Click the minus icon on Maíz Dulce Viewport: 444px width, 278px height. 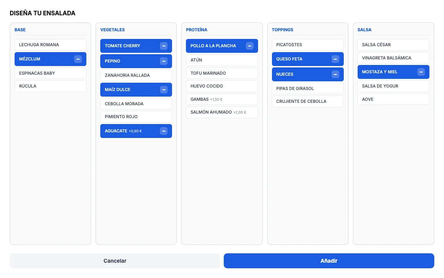(x=164, y=90)
